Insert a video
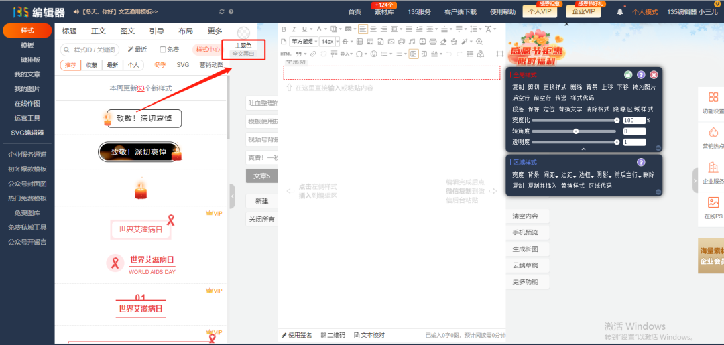The image size is (724, 345). click(422, 42)
